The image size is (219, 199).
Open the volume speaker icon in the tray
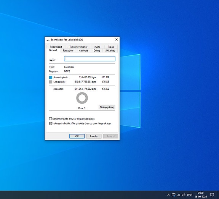tap(183, 195)
